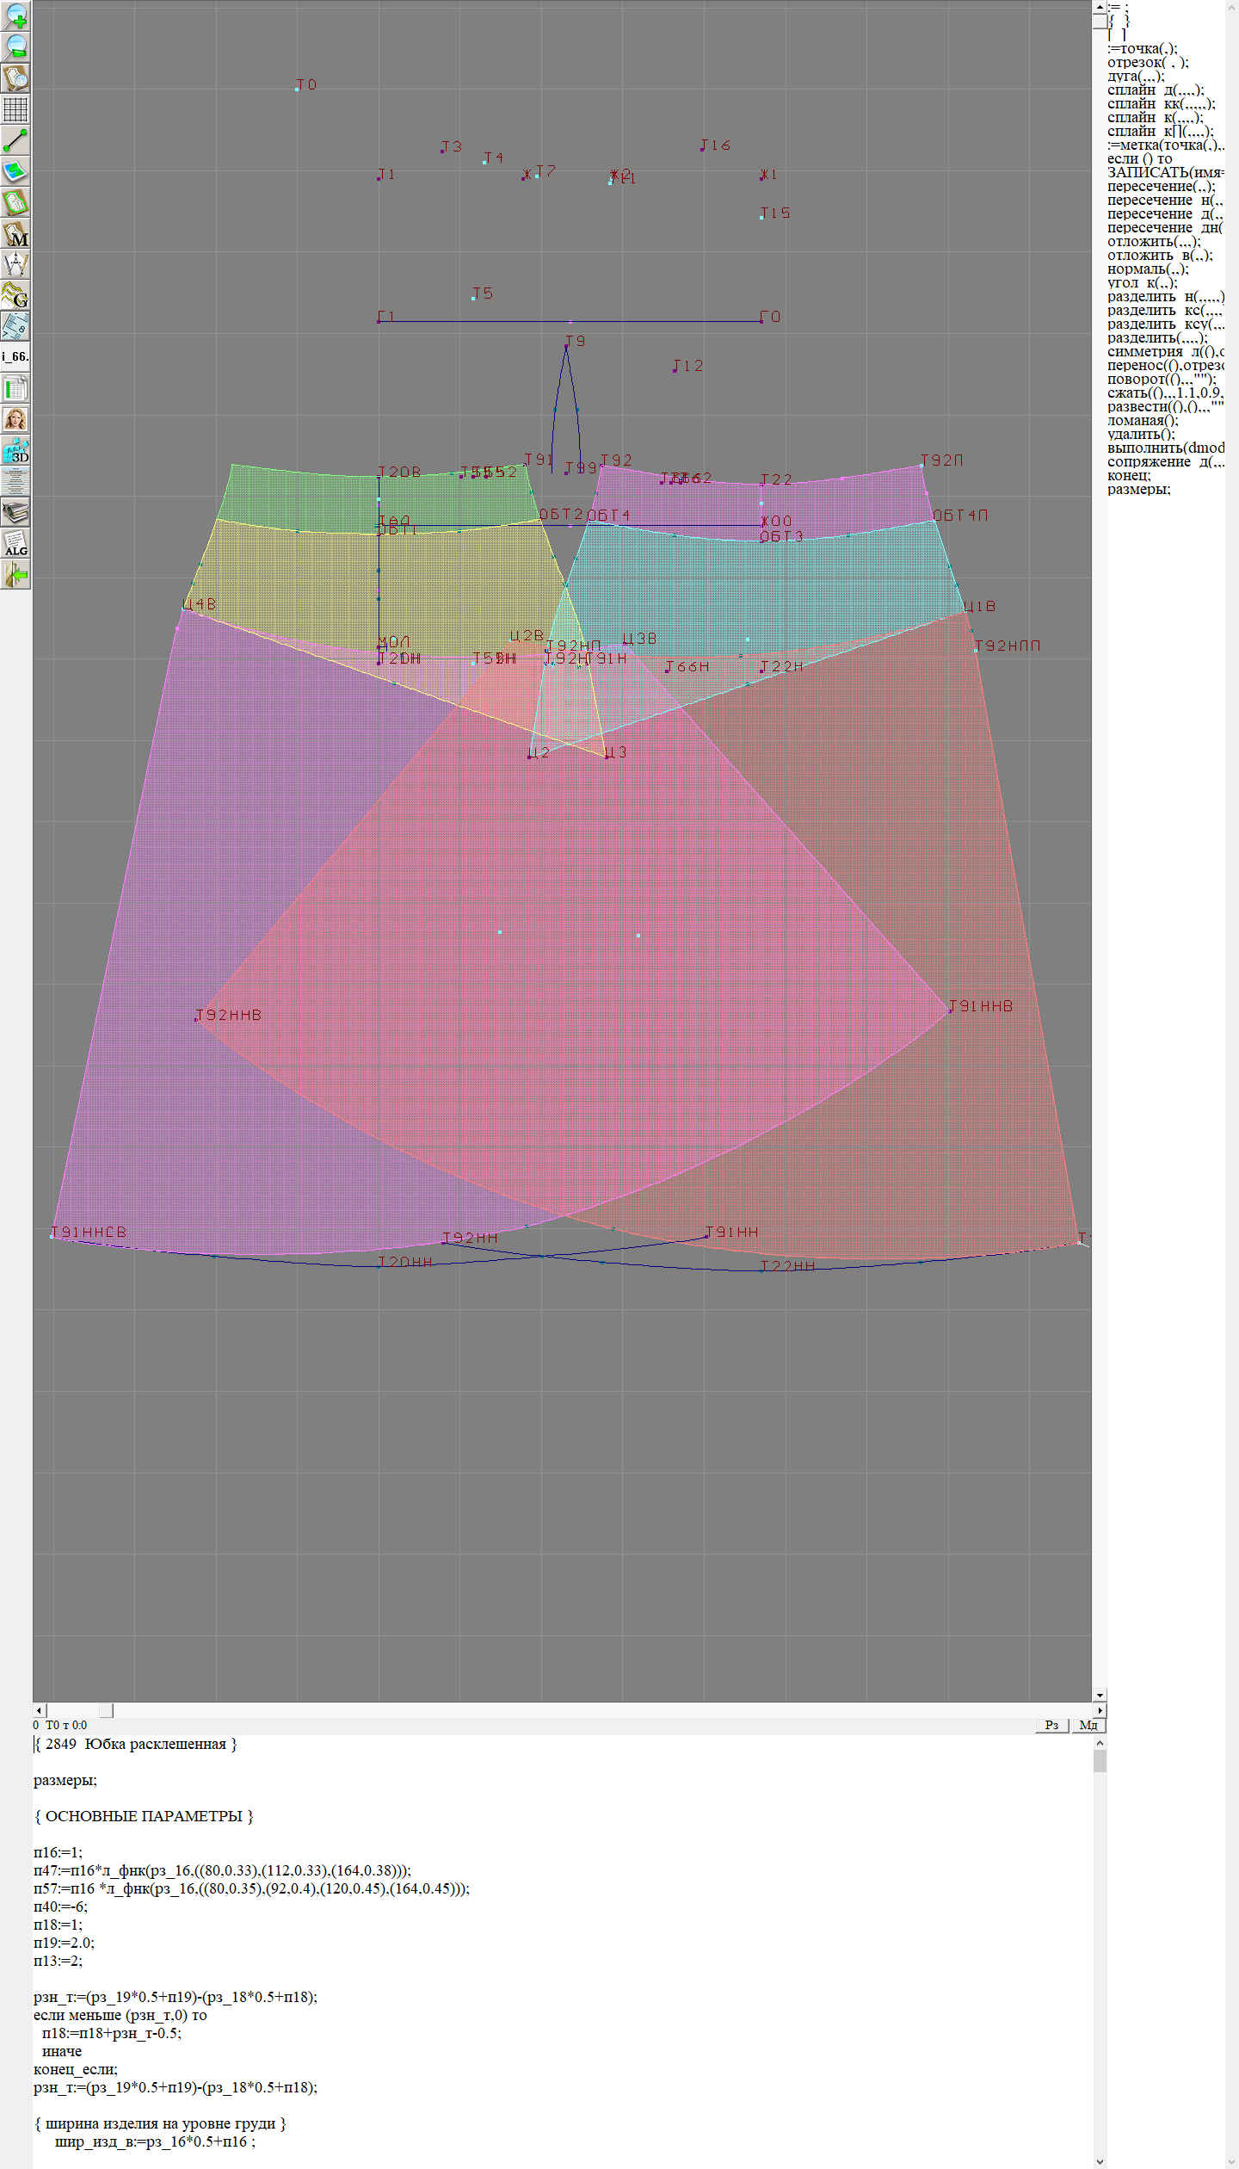
Task: Toggle the grid display icon
Action: tap(15, 109)
